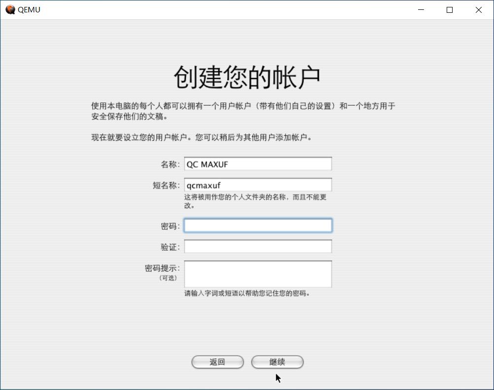
Task: Click the 密码提示 hint text box
Action: pos(257,273)
